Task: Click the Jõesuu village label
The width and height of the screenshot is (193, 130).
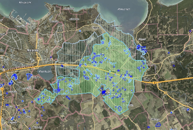Action: pos(141,39)
